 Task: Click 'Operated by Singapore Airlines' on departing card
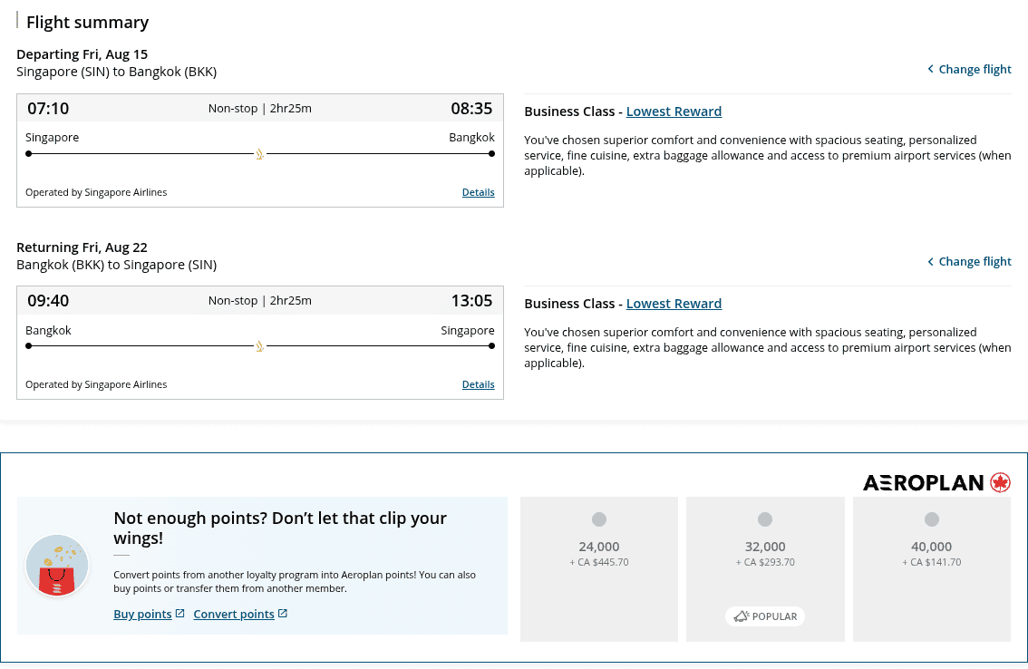[96, 192]
